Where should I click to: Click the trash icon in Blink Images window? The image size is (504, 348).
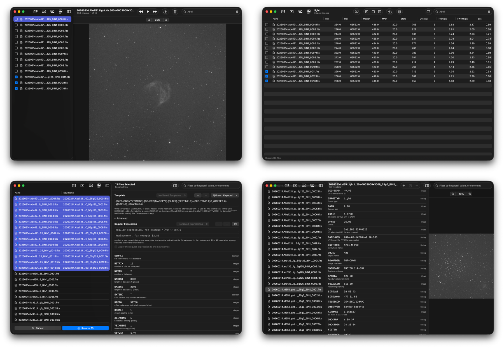tap(175, 12)
